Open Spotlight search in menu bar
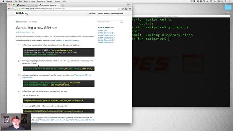This screenshot has width=233, height=131. tap(226, 1)
